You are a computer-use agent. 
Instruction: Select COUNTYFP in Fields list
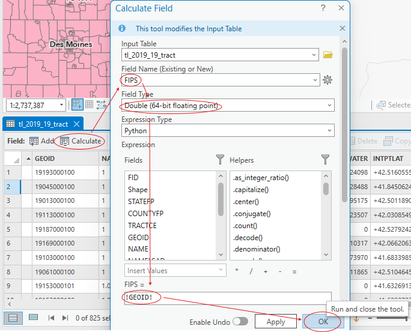click(146, 214)
